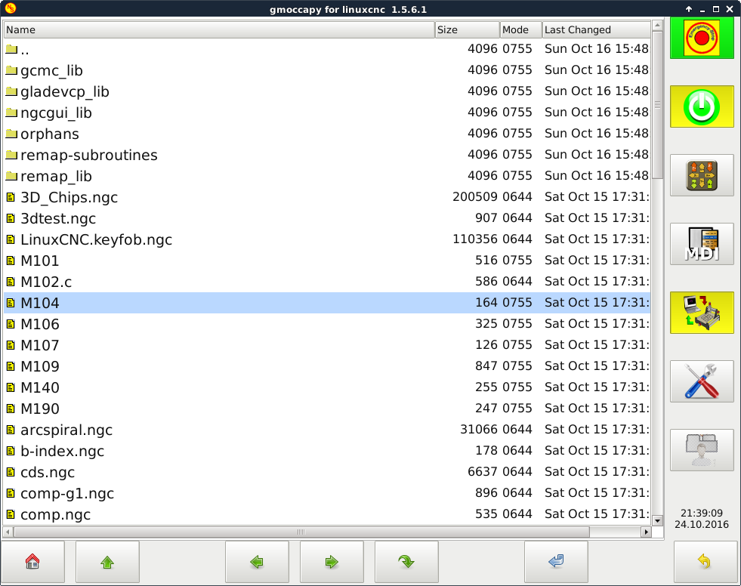741x586 pixels.
Task: Select file arcspiral.ngc
Action: (x=327, y=430)
